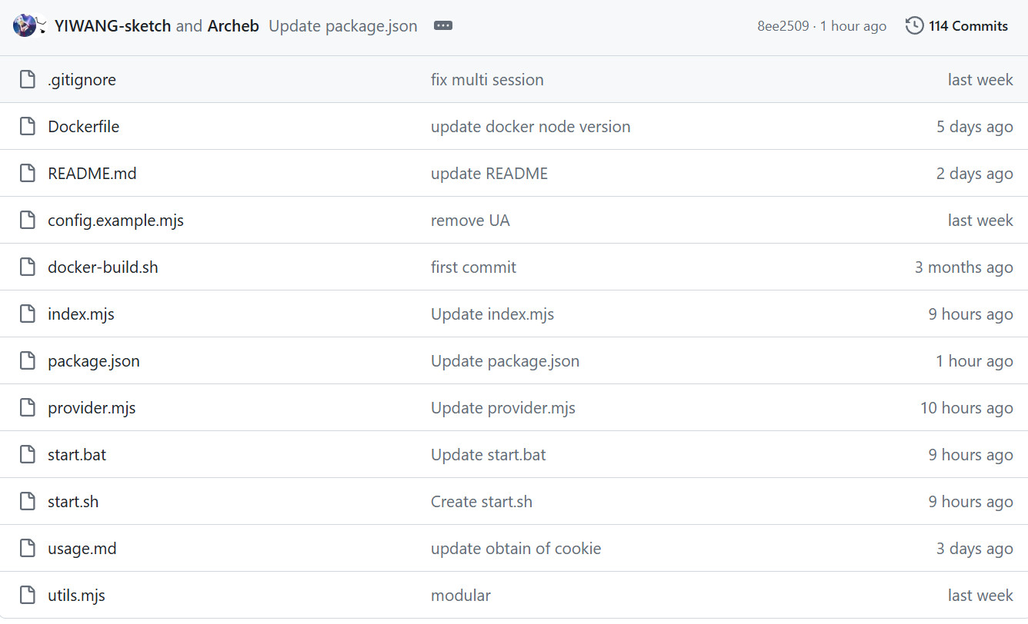
Task: Click the file icon next to README.md
Action: click(28, 173)
